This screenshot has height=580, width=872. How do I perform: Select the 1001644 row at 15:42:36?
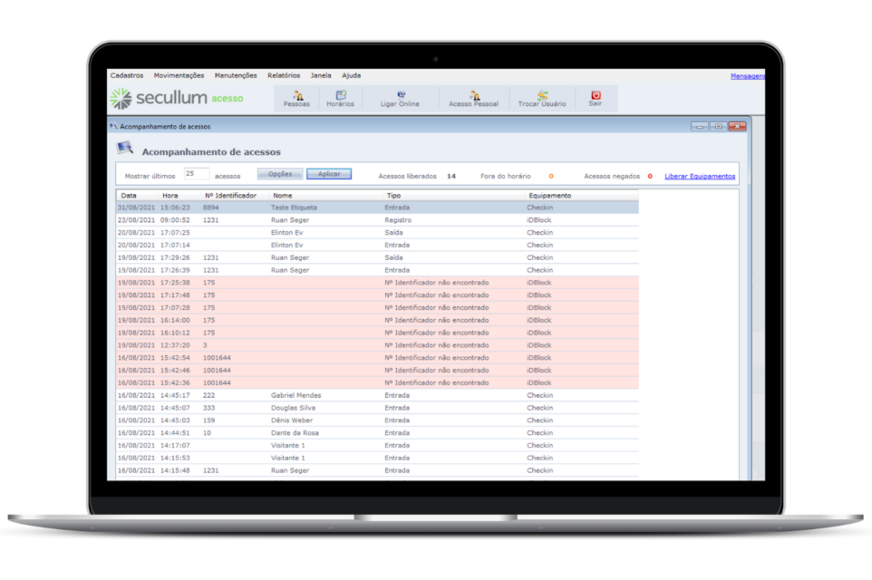(378, 382)
